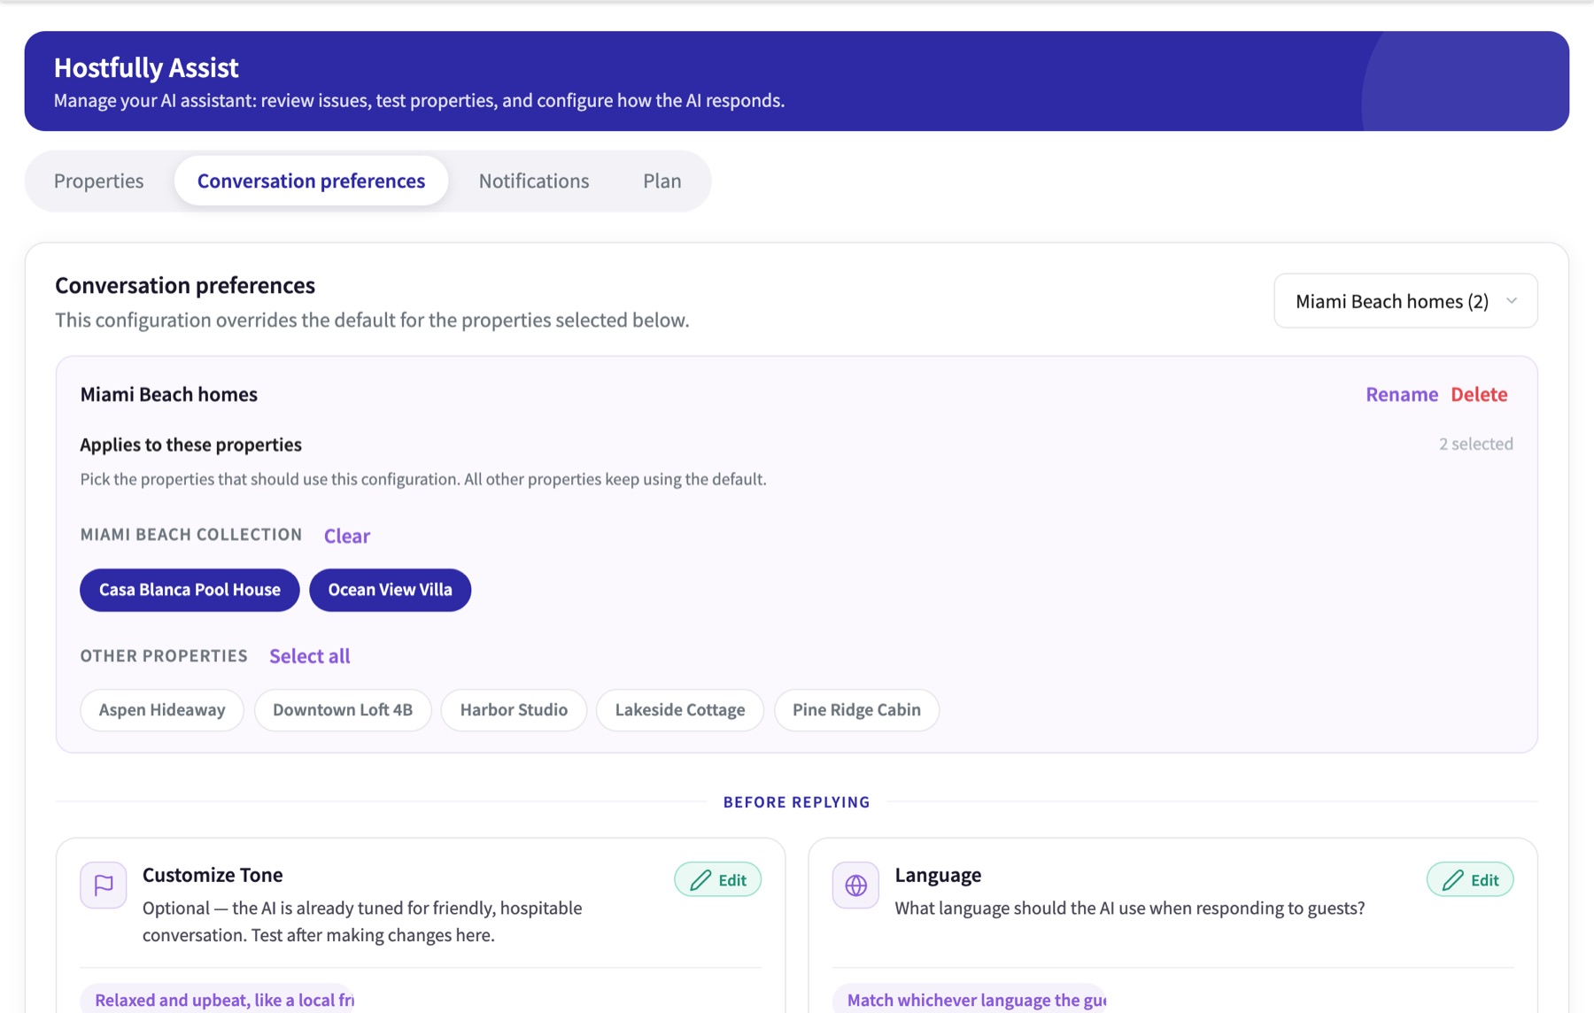Image resolution: width=1594 pixels, height=1013 pixels.
Task: Click the pencil Edit button for Language
Action: click(x=1470, y=879)
